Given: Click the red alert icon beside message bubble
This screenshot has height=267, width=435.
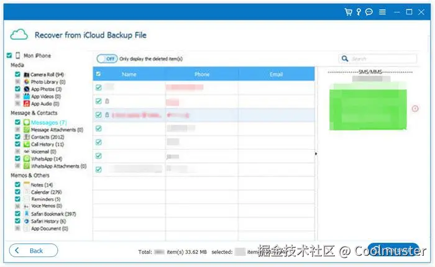Looking at the screenshot, I should pyautogui.click(x=415, y=109).
